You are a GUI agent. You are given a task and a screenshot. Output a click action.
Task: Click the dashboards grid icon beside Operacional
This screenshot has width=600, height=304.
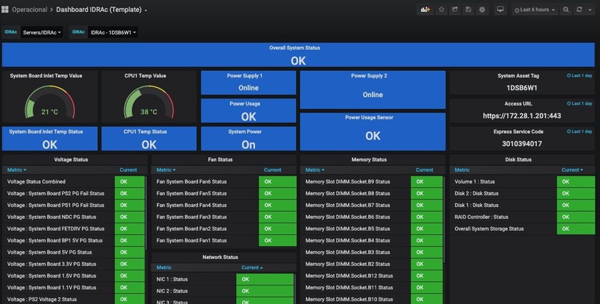click(x=5, y=10)
